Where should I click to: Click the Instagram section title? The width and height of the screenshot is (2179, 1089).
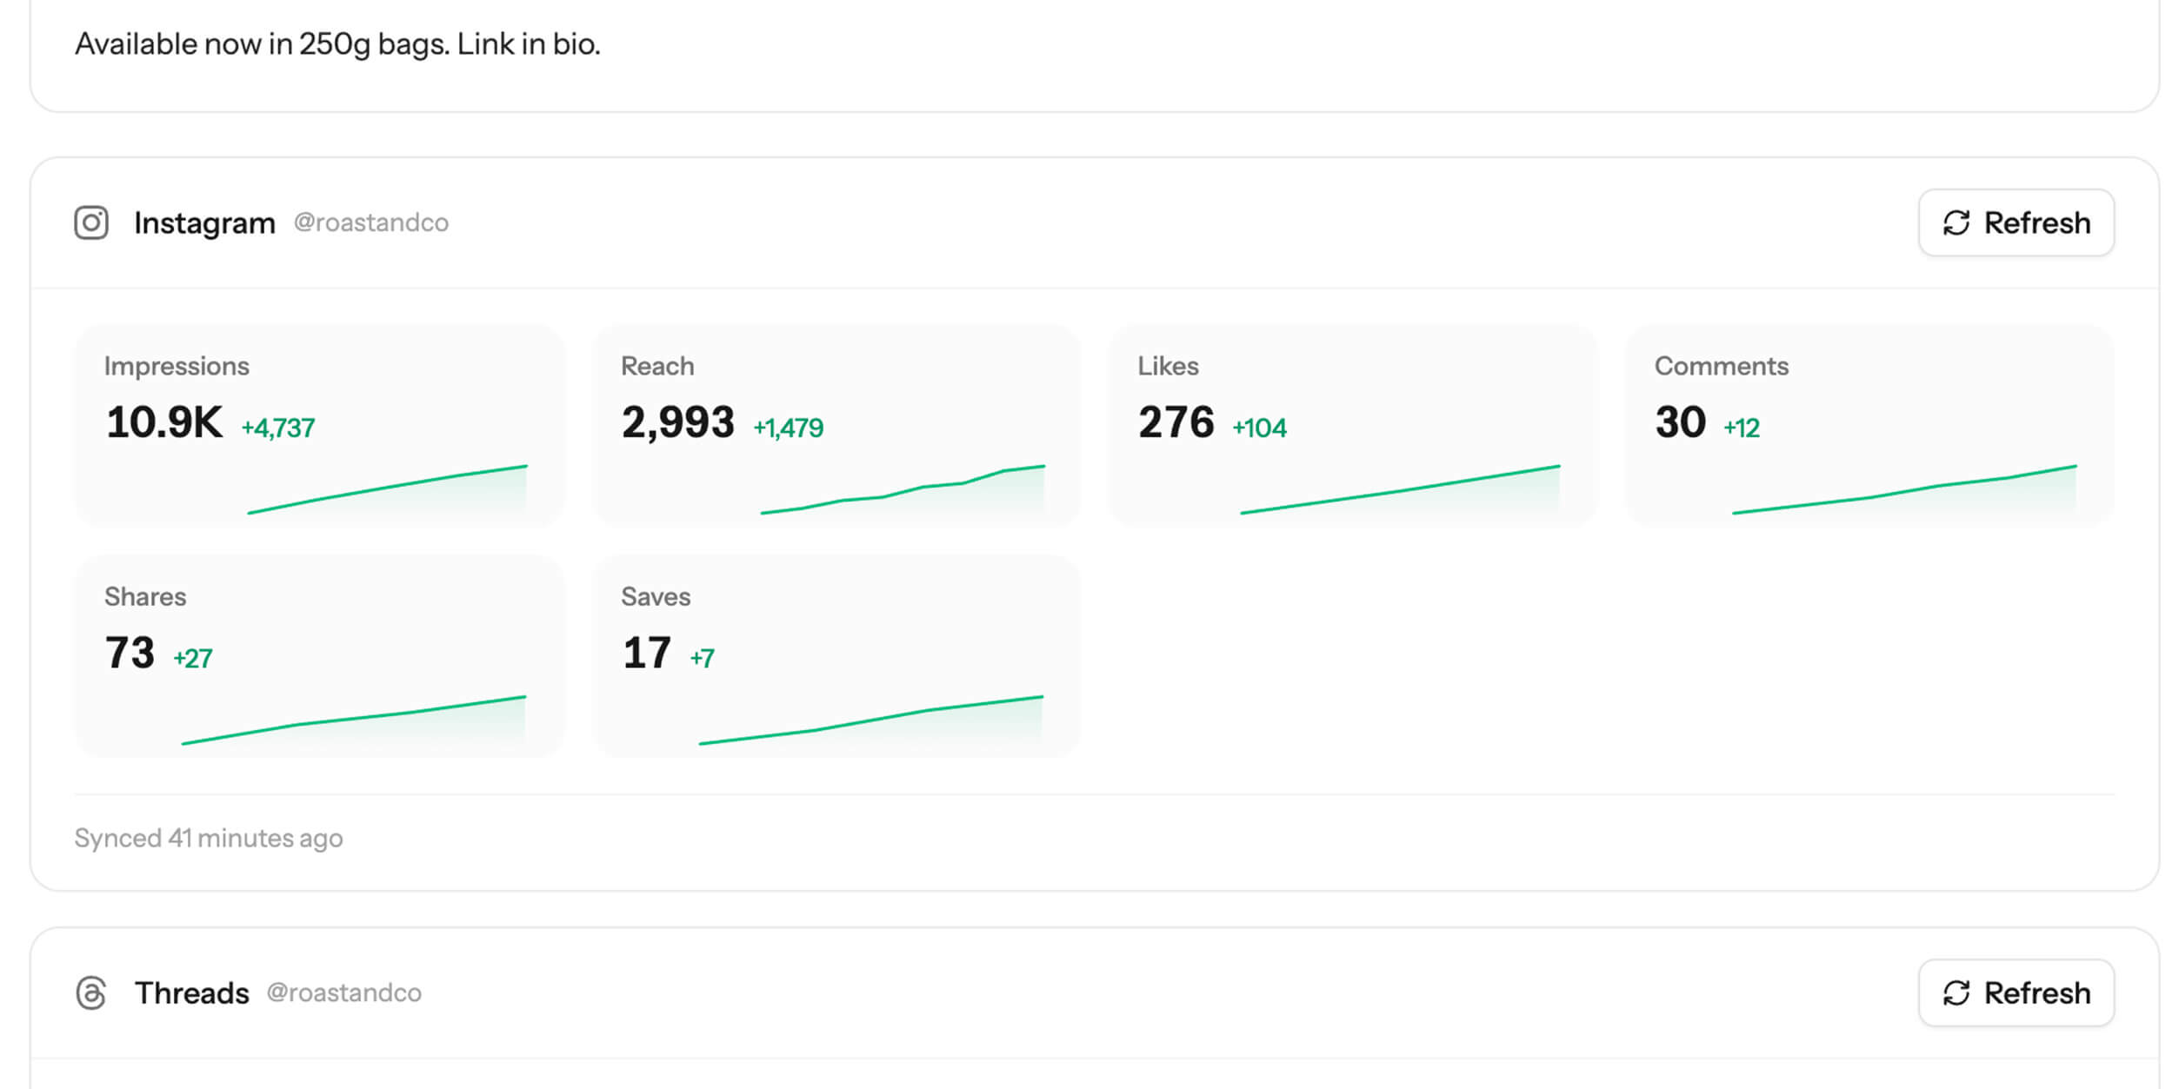(x=204, y=223)
